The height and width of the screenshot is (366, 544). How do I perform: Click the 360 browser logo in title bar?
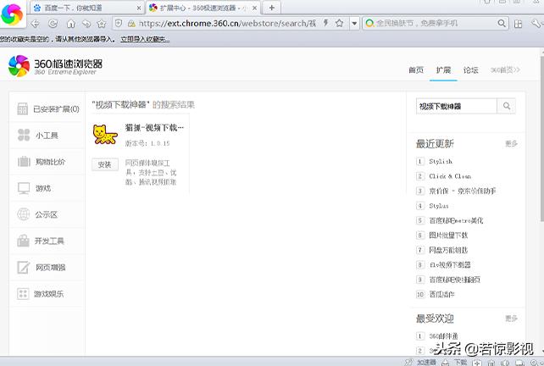click(x=12, y=14)
